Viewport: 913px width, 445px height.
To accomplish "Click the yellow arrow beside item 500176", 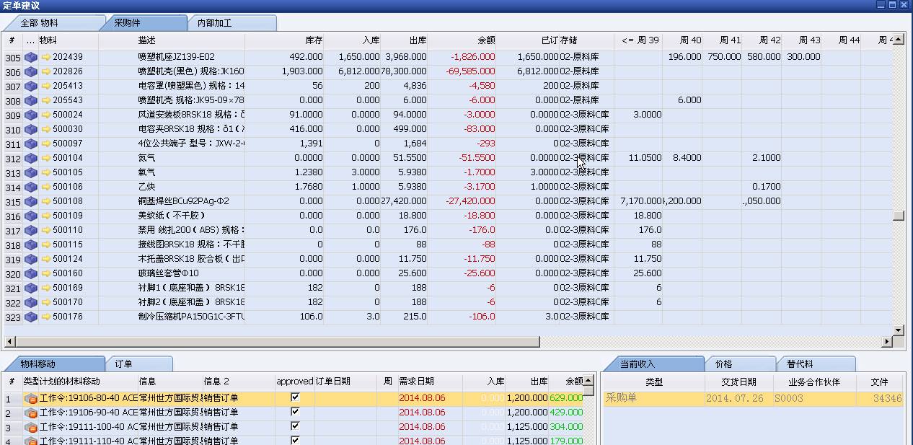I will point(46,317).
